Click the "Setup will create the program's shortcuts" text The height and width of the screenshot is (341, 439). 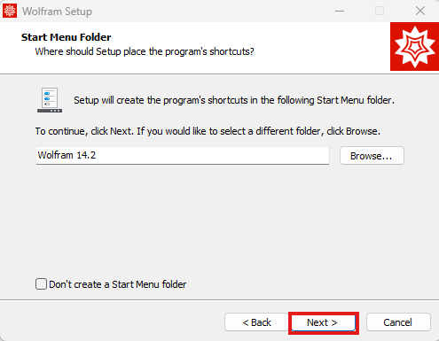coord(234,100)
